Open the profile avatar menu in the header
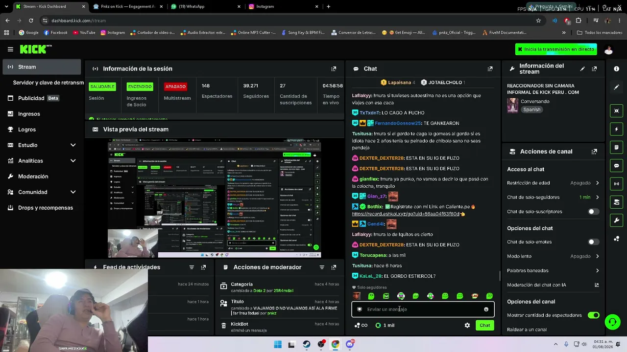Viewport: 627px width, 352px height. pos(608,49)
